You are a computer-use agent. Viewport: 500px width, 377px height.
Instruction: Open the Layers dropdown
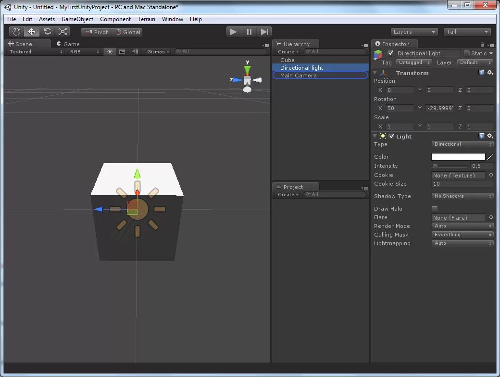414,32
